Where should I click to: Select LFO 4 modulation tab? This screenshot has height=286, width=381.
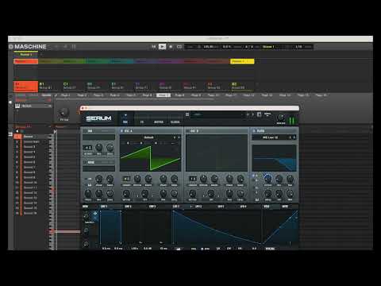[x=244, y=207]
